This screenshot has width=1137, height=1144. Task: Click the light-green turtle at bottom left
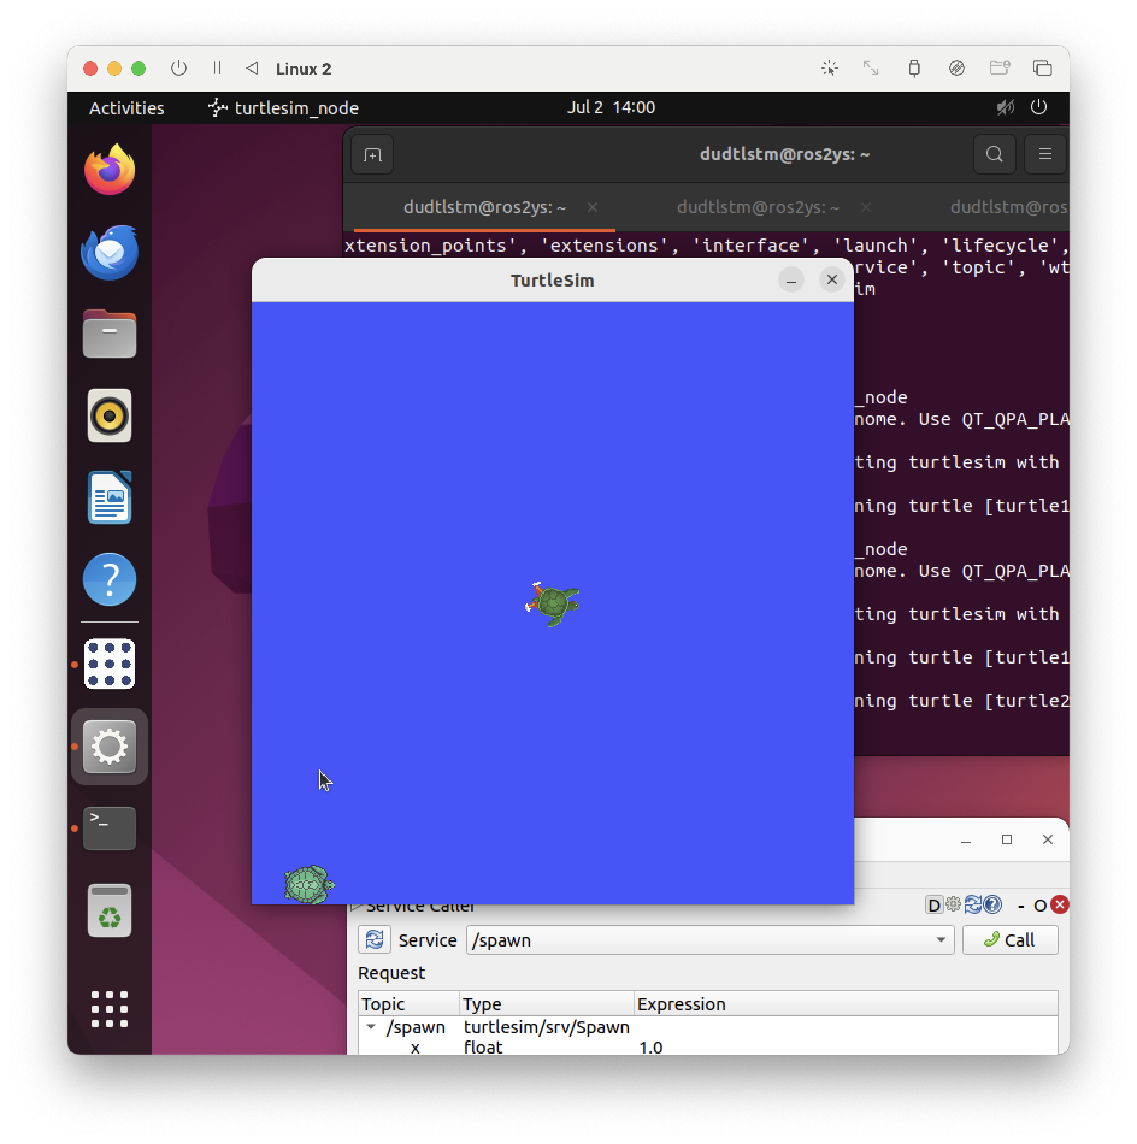pos(309,884)
